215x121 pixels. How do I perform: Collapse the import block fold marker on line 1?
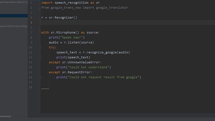[40, 3]
